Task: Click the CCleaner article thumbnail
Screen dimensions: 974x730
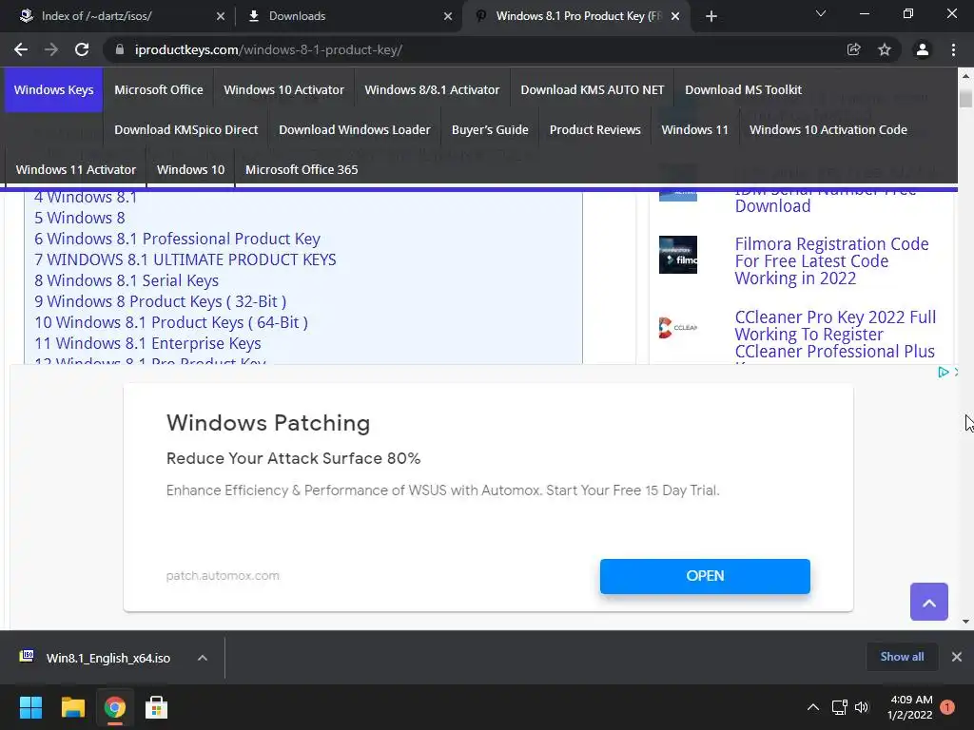Action: pos(677,328)
